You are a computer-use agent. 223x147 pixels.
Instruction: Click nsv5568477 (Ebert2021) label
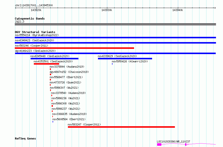66,77
